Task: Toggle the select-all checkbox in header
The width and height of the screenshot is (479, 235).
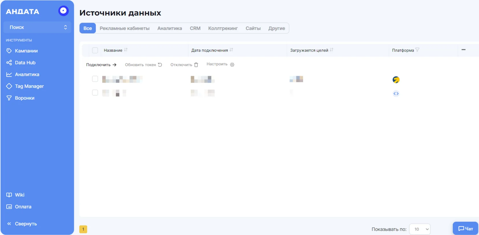Action: click(x=95, y=50)
